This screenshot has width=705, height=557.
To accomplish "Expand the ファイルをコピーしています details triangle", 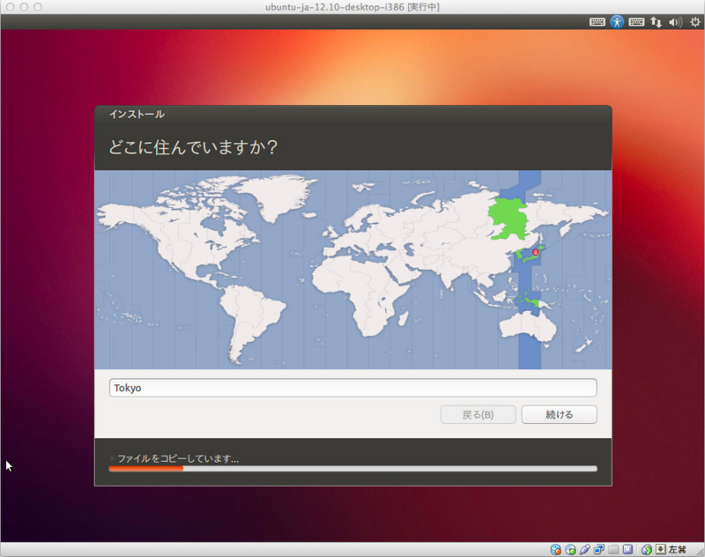I will pos(113,458).
